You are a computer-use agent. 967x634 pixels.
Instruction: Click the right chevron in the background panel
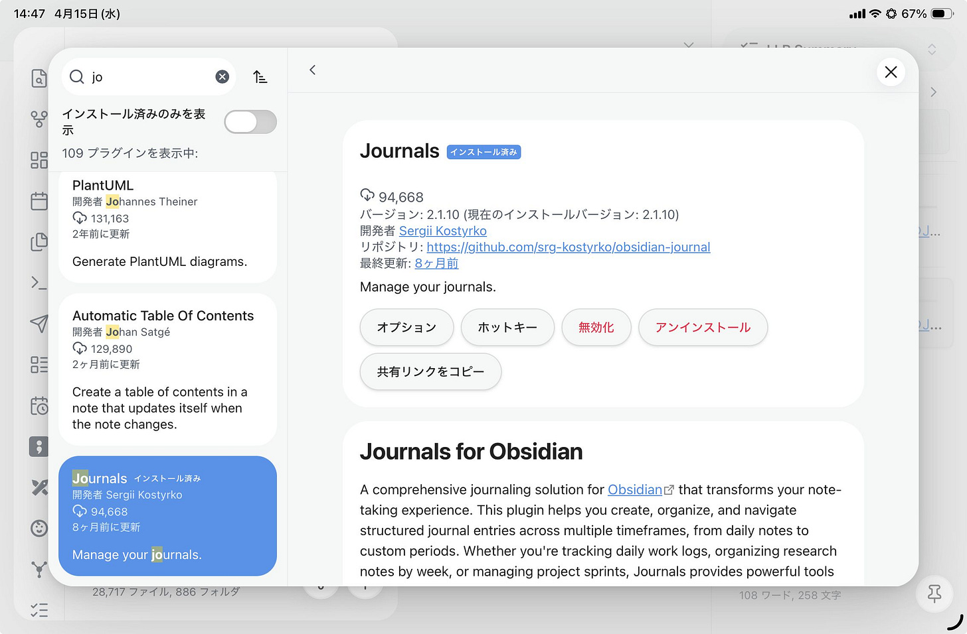click(x=933, y=92)
